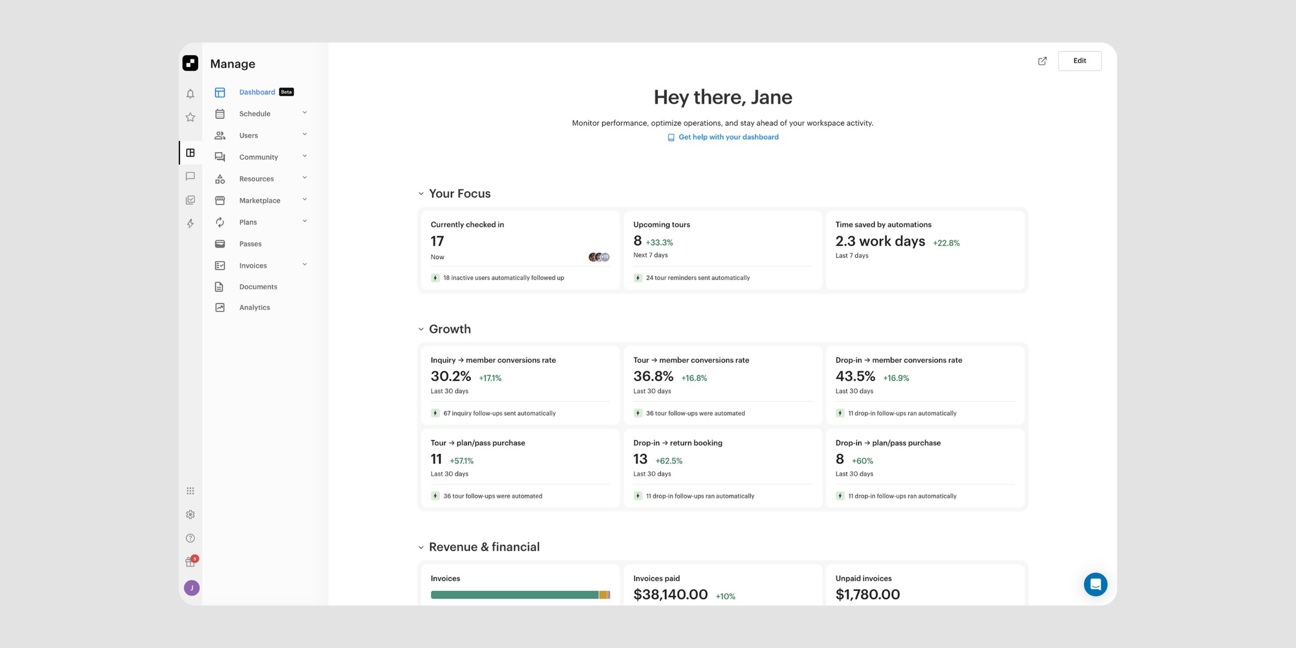1296x648 pixels.
Task: Expand the Schedule menu chevron
Action: coord(305,113)
